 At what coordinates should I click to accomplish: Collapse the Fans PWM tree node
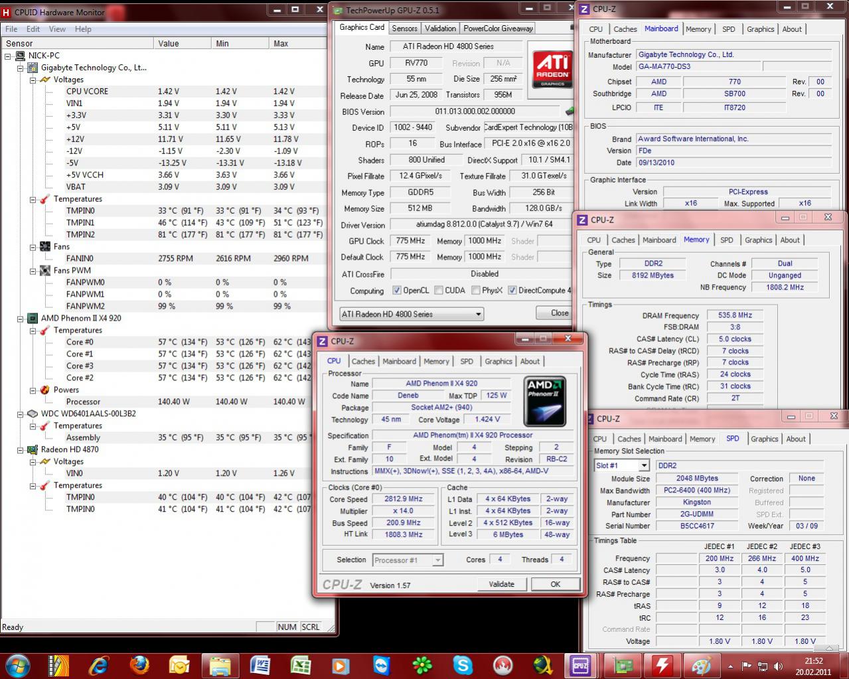pyautogui.click(x=33, y=271)
